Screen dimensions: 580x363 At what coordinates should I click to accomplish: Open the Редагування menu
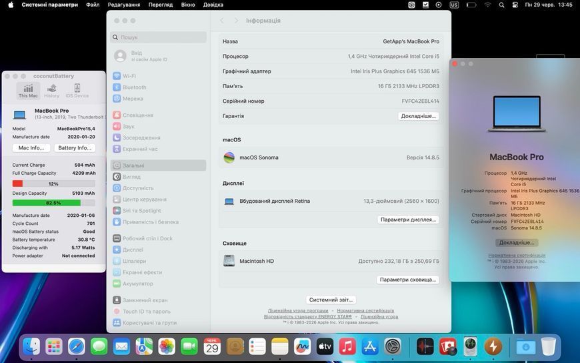pos(124,5)
